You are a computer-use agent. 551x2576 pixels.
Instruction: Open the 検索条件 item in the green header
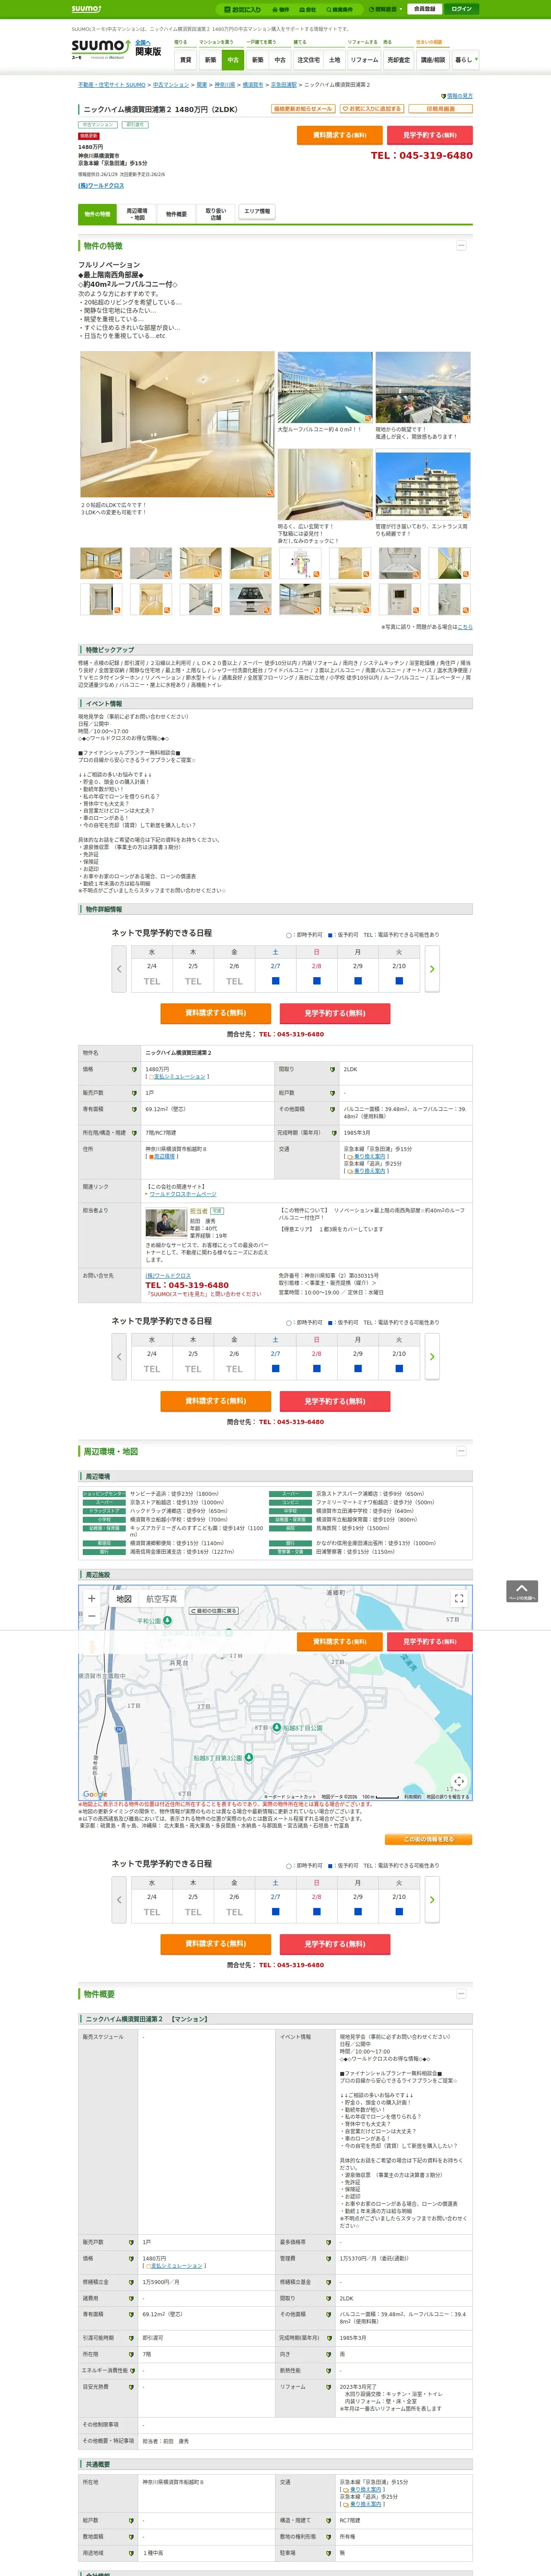(339, 9)
